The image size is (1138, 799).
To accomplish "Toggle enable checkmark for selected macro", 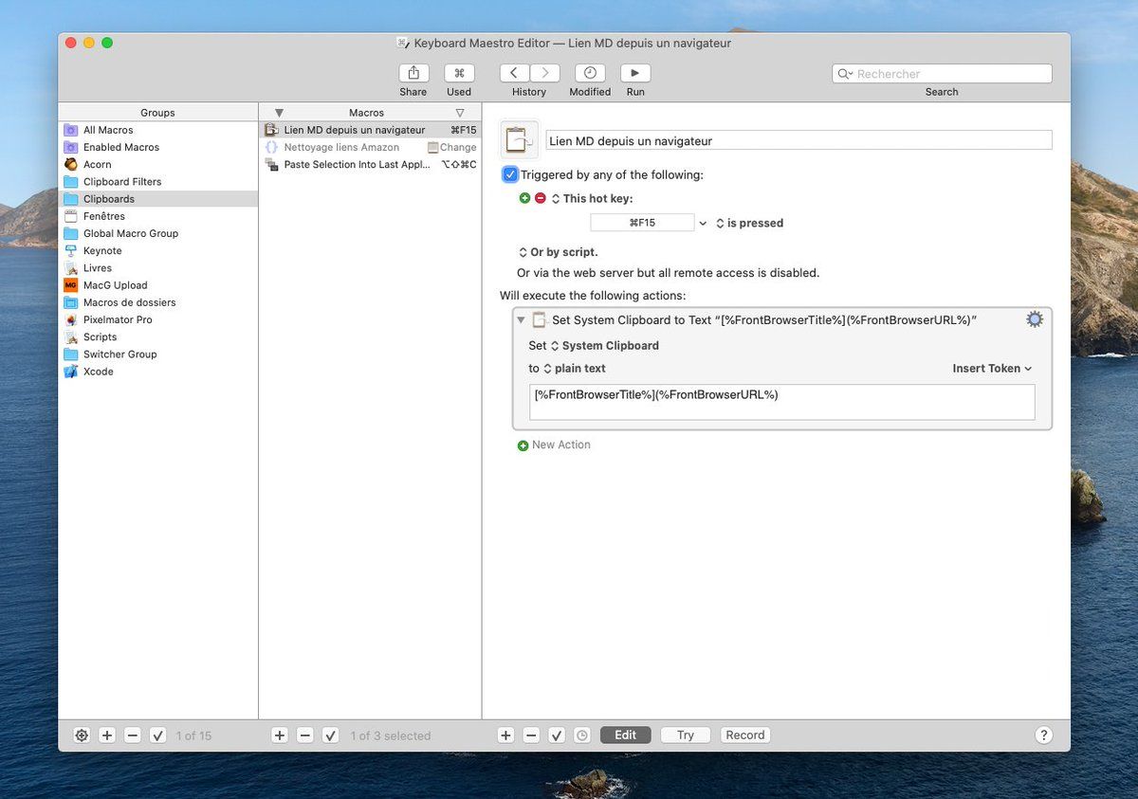I will 330,735.
